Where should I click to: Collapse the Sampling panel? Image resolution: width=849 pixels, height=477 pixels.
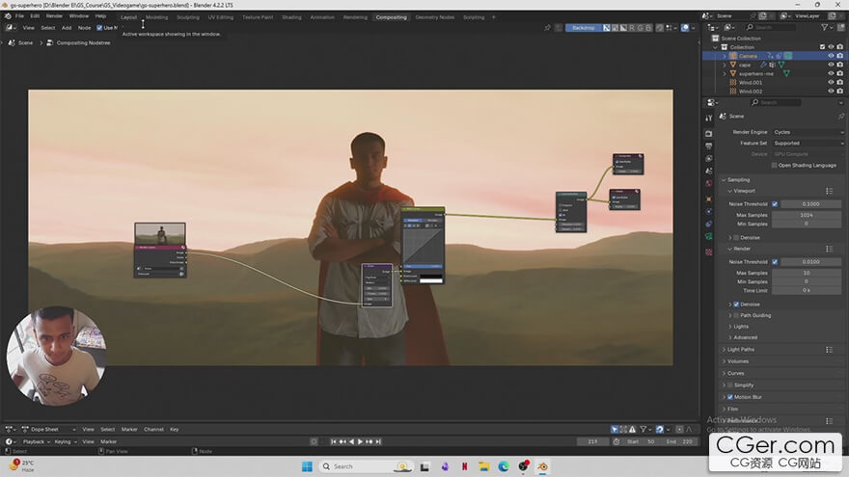pos(724,180)
